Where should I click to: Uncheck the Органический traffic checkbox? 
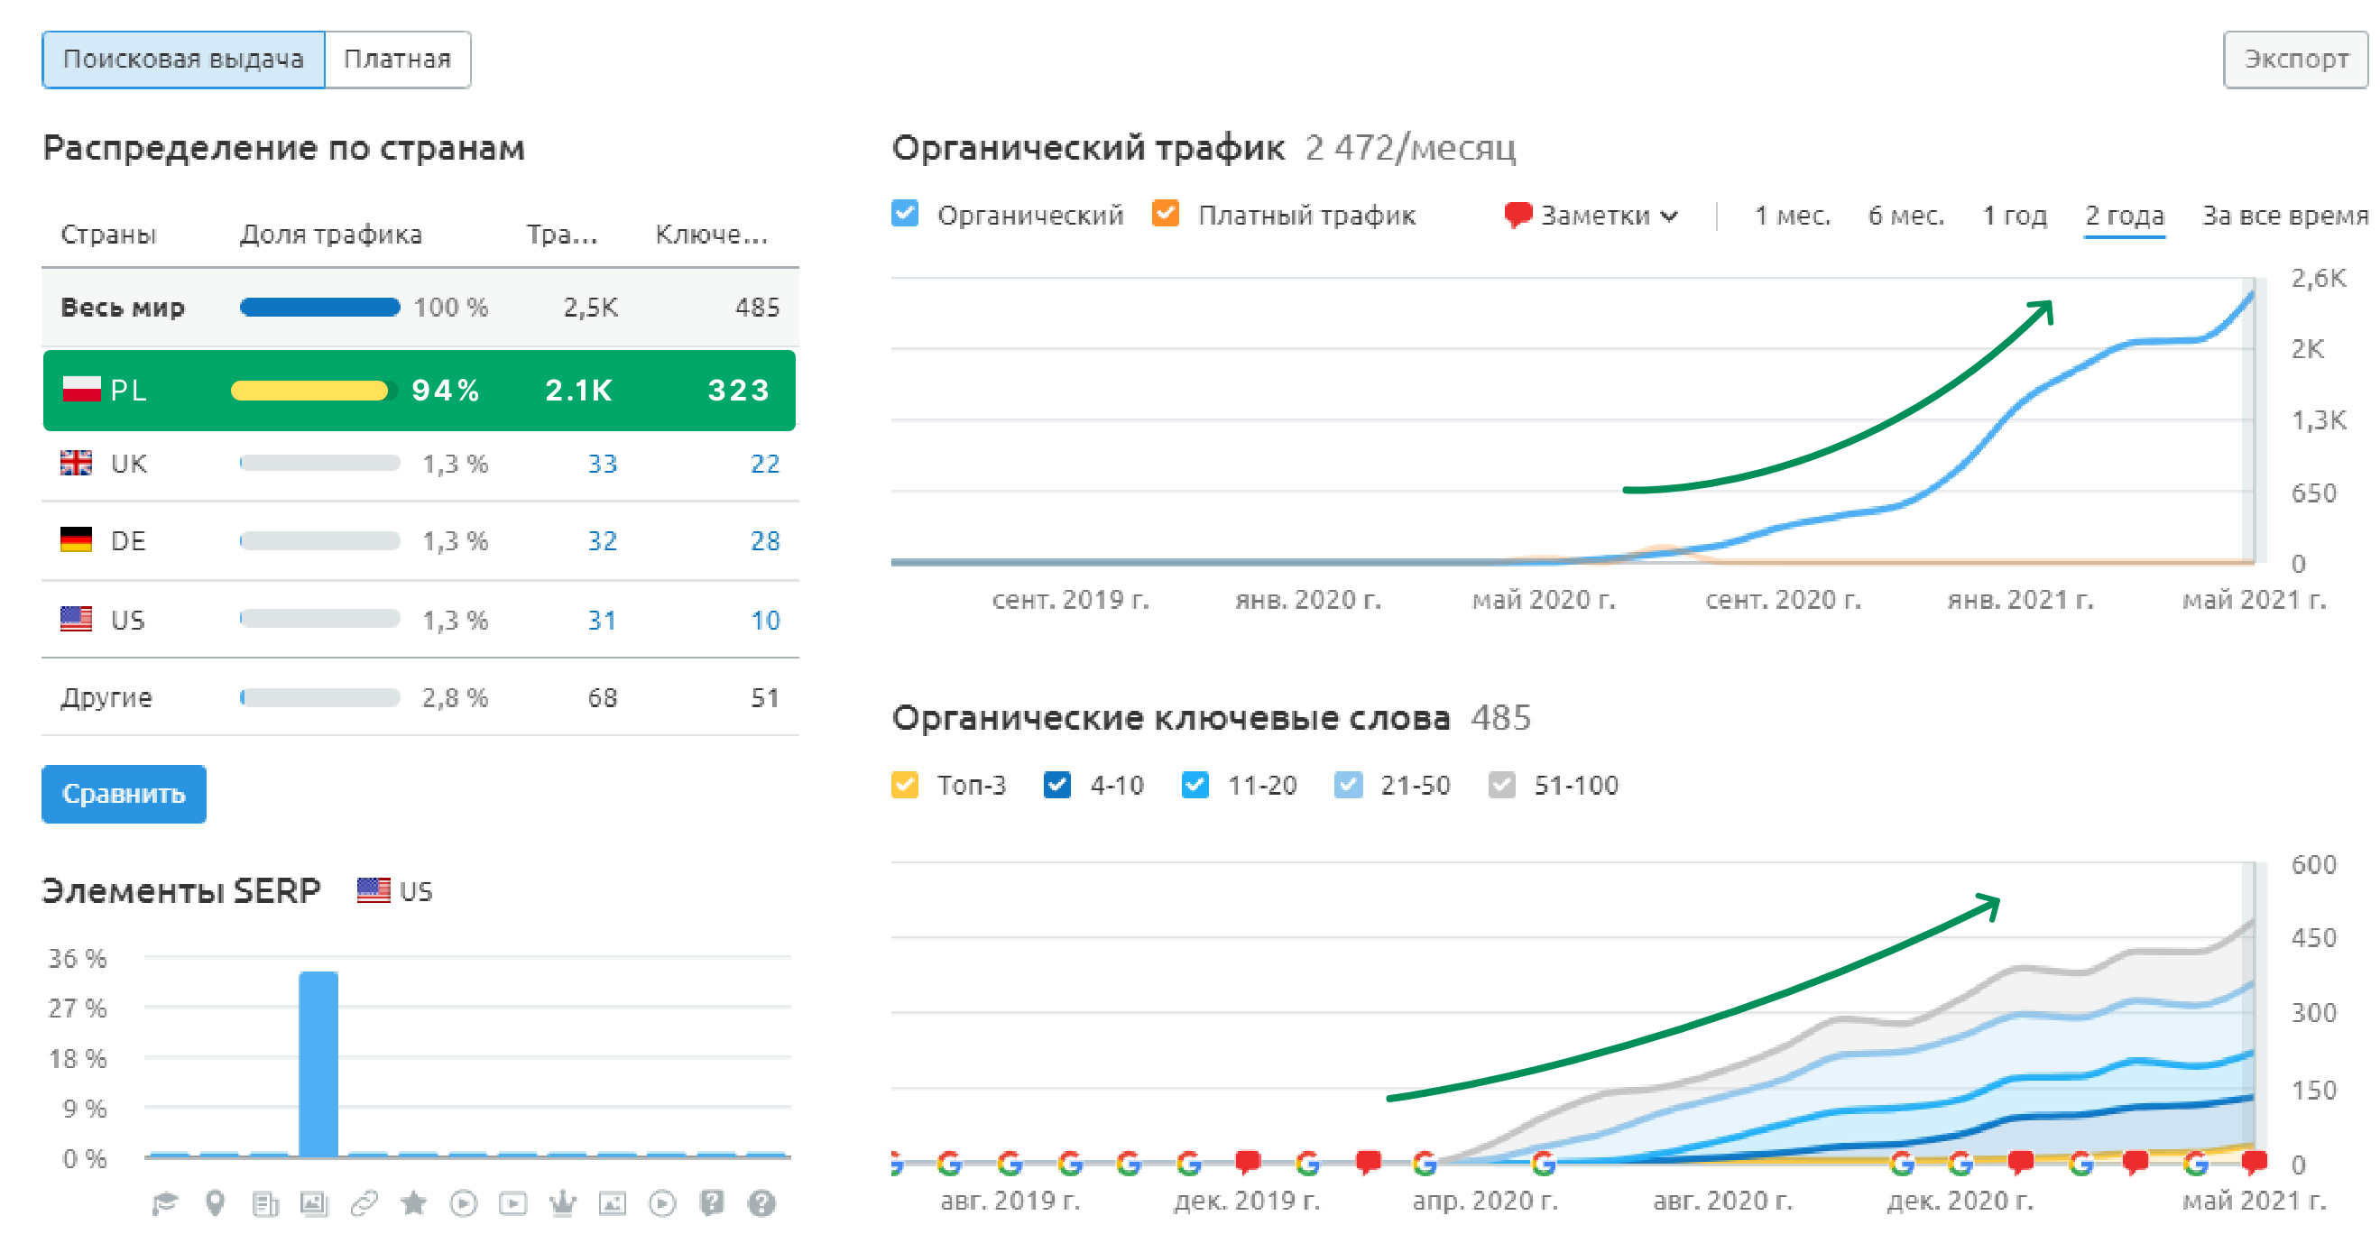905,215
